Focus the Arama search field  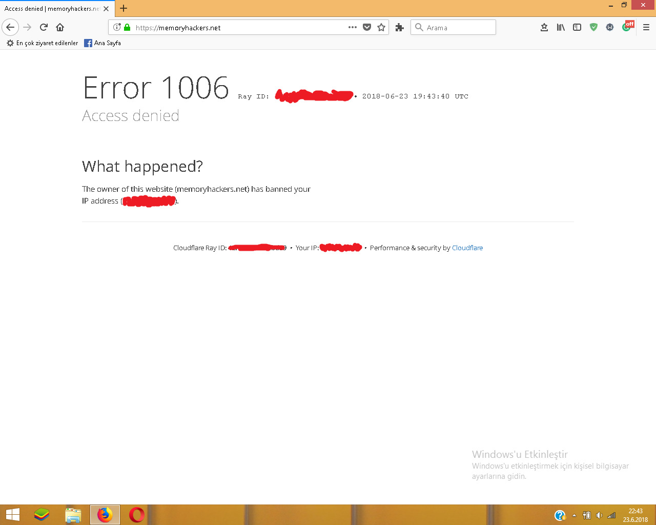click(x=453, y=27)
